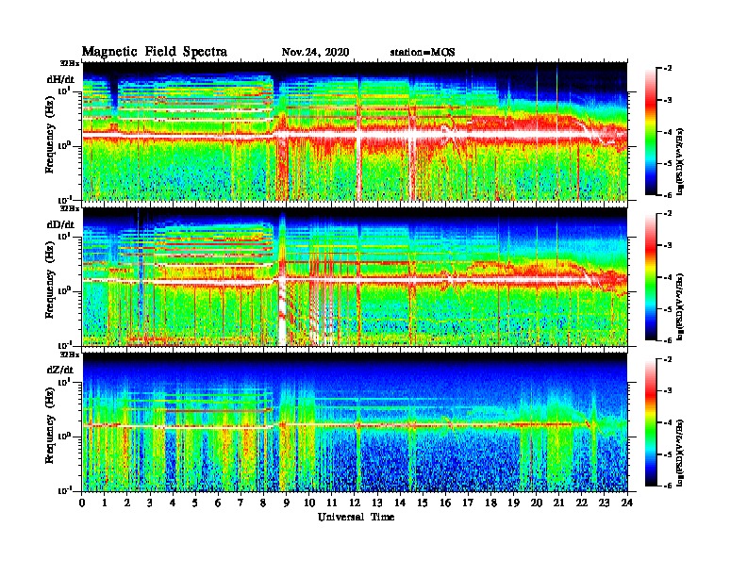Click hour tick label "24"
The height and width of the screenshot is (577, 747).
click(627, 503)
